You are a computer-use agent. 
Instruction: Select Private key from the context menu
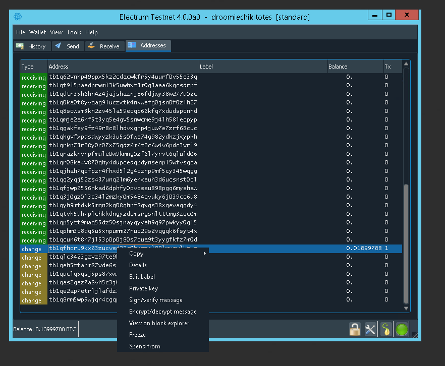point(163,288)
